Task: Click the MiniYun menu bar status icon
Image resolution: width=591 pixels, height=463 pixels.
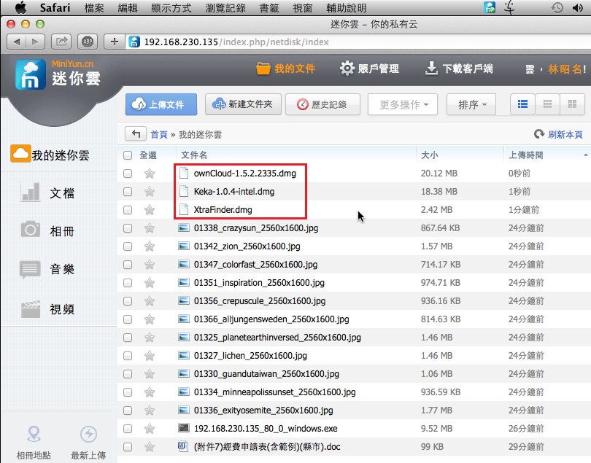Action: [490, 7]
